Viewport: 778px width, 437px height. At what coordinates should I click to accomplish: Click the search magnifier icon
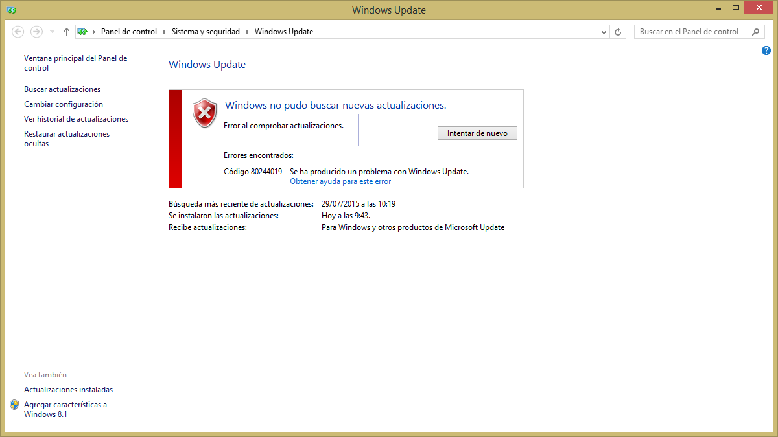point(756,32)
